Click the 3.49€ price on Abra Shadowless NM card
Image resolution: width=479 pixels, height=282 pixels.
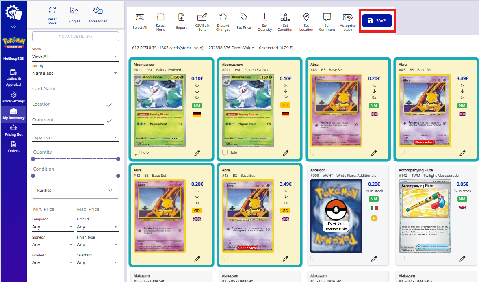point(462,78)
